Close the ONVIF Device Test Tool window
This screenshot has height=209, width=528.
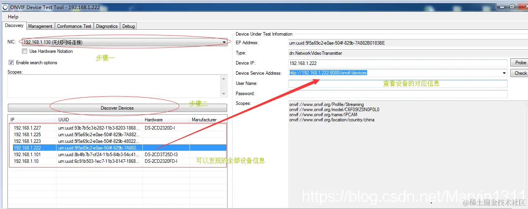(x=523, y=7)
